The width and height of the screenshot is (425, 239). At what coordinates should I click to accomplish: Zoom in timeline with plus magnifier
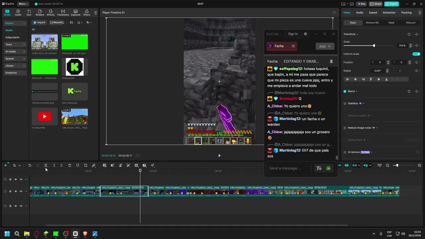pyautogui.click(x=419, y=165)
